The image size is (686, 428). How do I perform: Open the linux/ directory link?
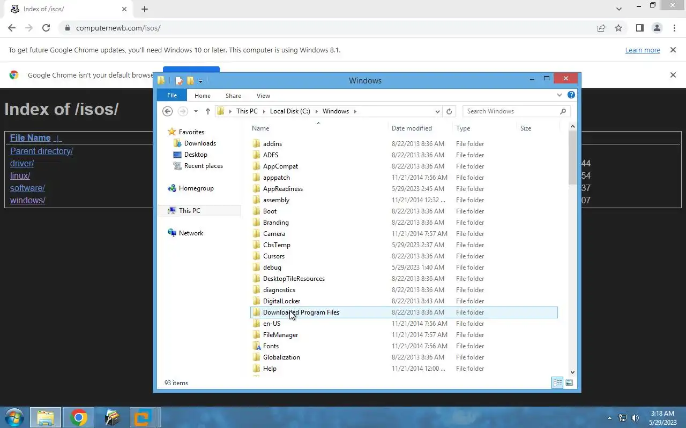pos(20,175)
